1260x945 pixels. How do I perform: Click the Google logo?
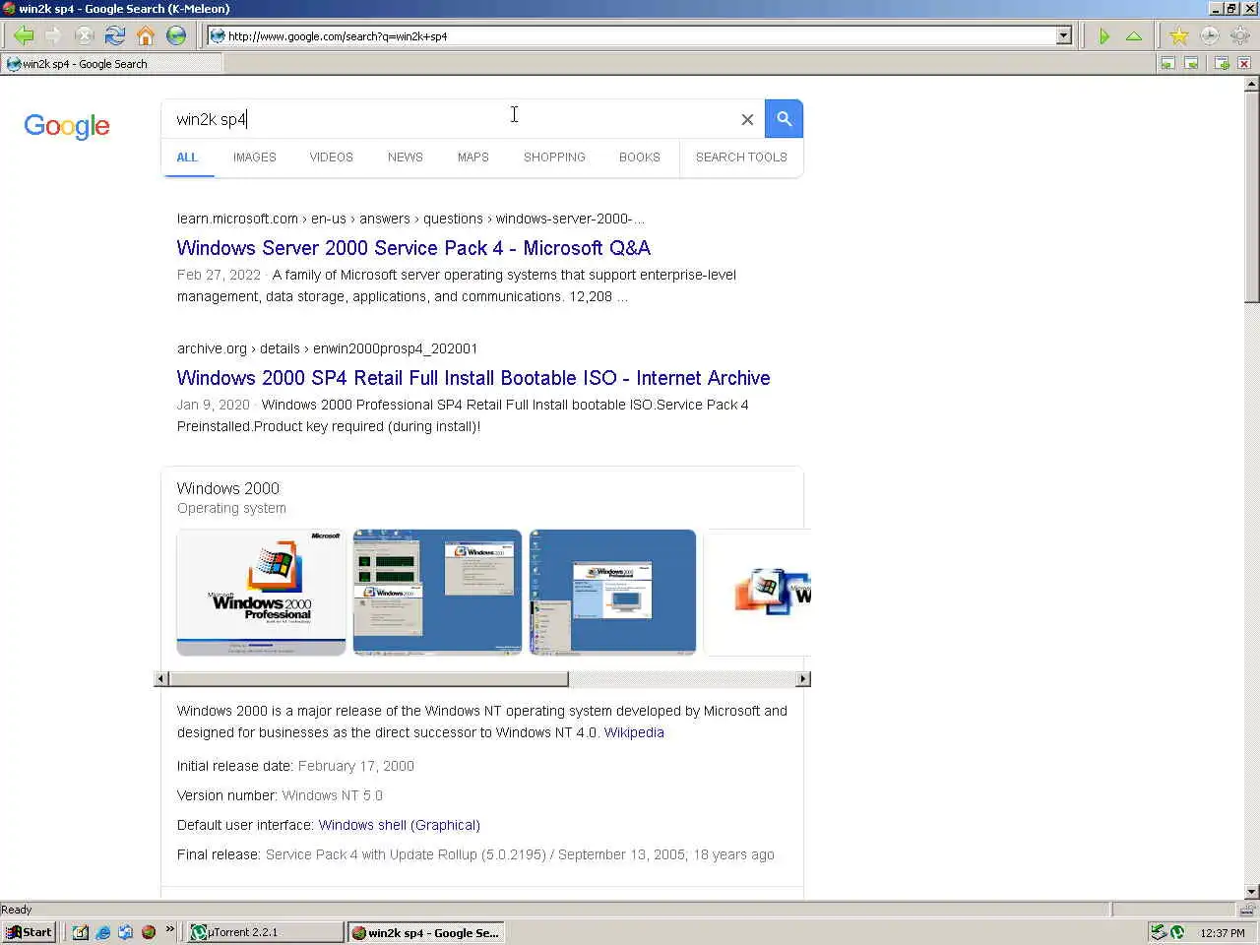pyautogui.click(x=67, y=126)
